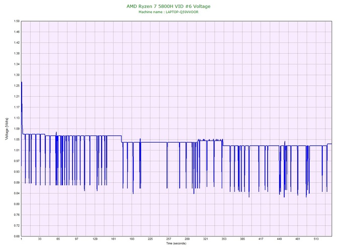Click the 0.84 voltage axis value
The width and height of the screenshot is (337, 252).
pos(17,193)
